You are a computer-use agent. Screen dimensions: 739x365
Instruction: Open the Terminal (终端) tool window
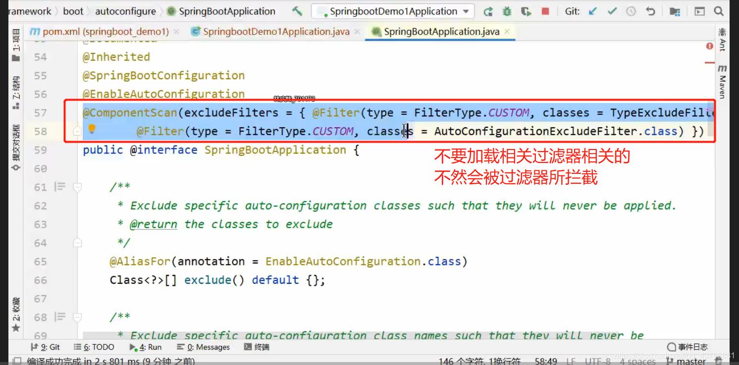(x=257, y=347)
